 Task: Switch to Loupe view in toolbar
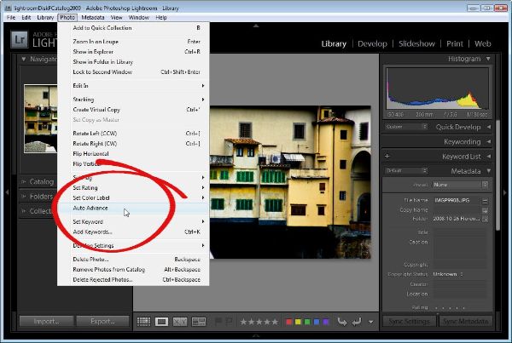pos(161,322)
